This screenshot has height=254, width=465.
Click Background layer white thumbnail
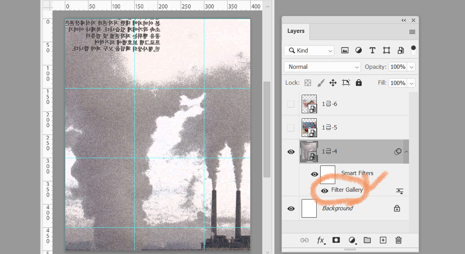[x=309, y=208]
